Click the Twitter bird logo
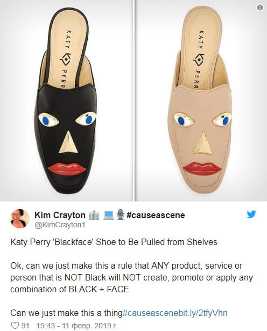The height and width of the screenshot is (331, 267). pyautogui.click(x=251, y=214)
